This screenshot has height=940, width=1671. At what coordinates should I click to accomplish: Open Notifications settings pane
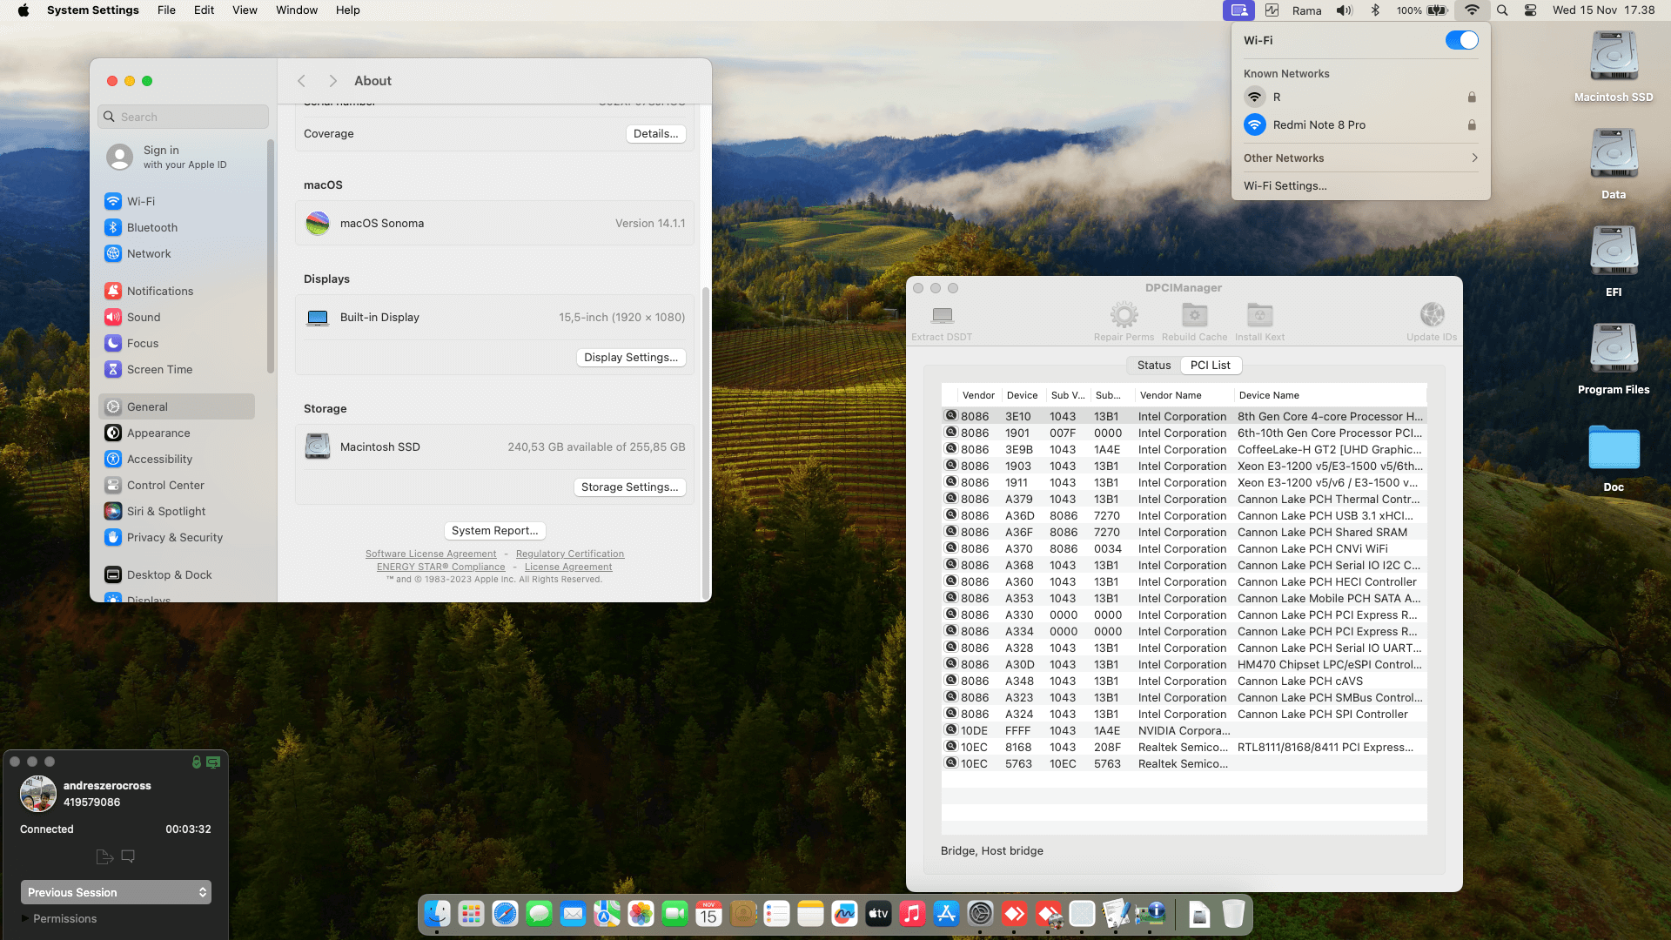pyautogui.click(x=178, y=291)
